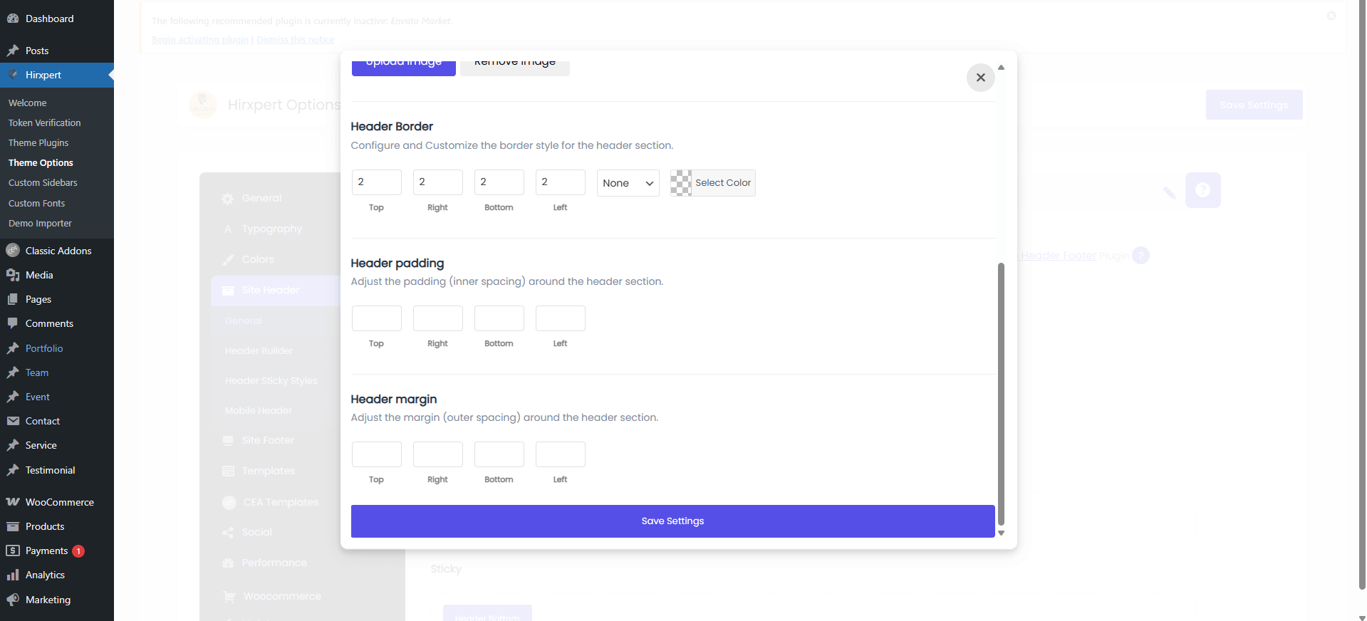The image size is (1367, 621).
Task: Click the Header margin Bottom field
Action: coord(499,454)
